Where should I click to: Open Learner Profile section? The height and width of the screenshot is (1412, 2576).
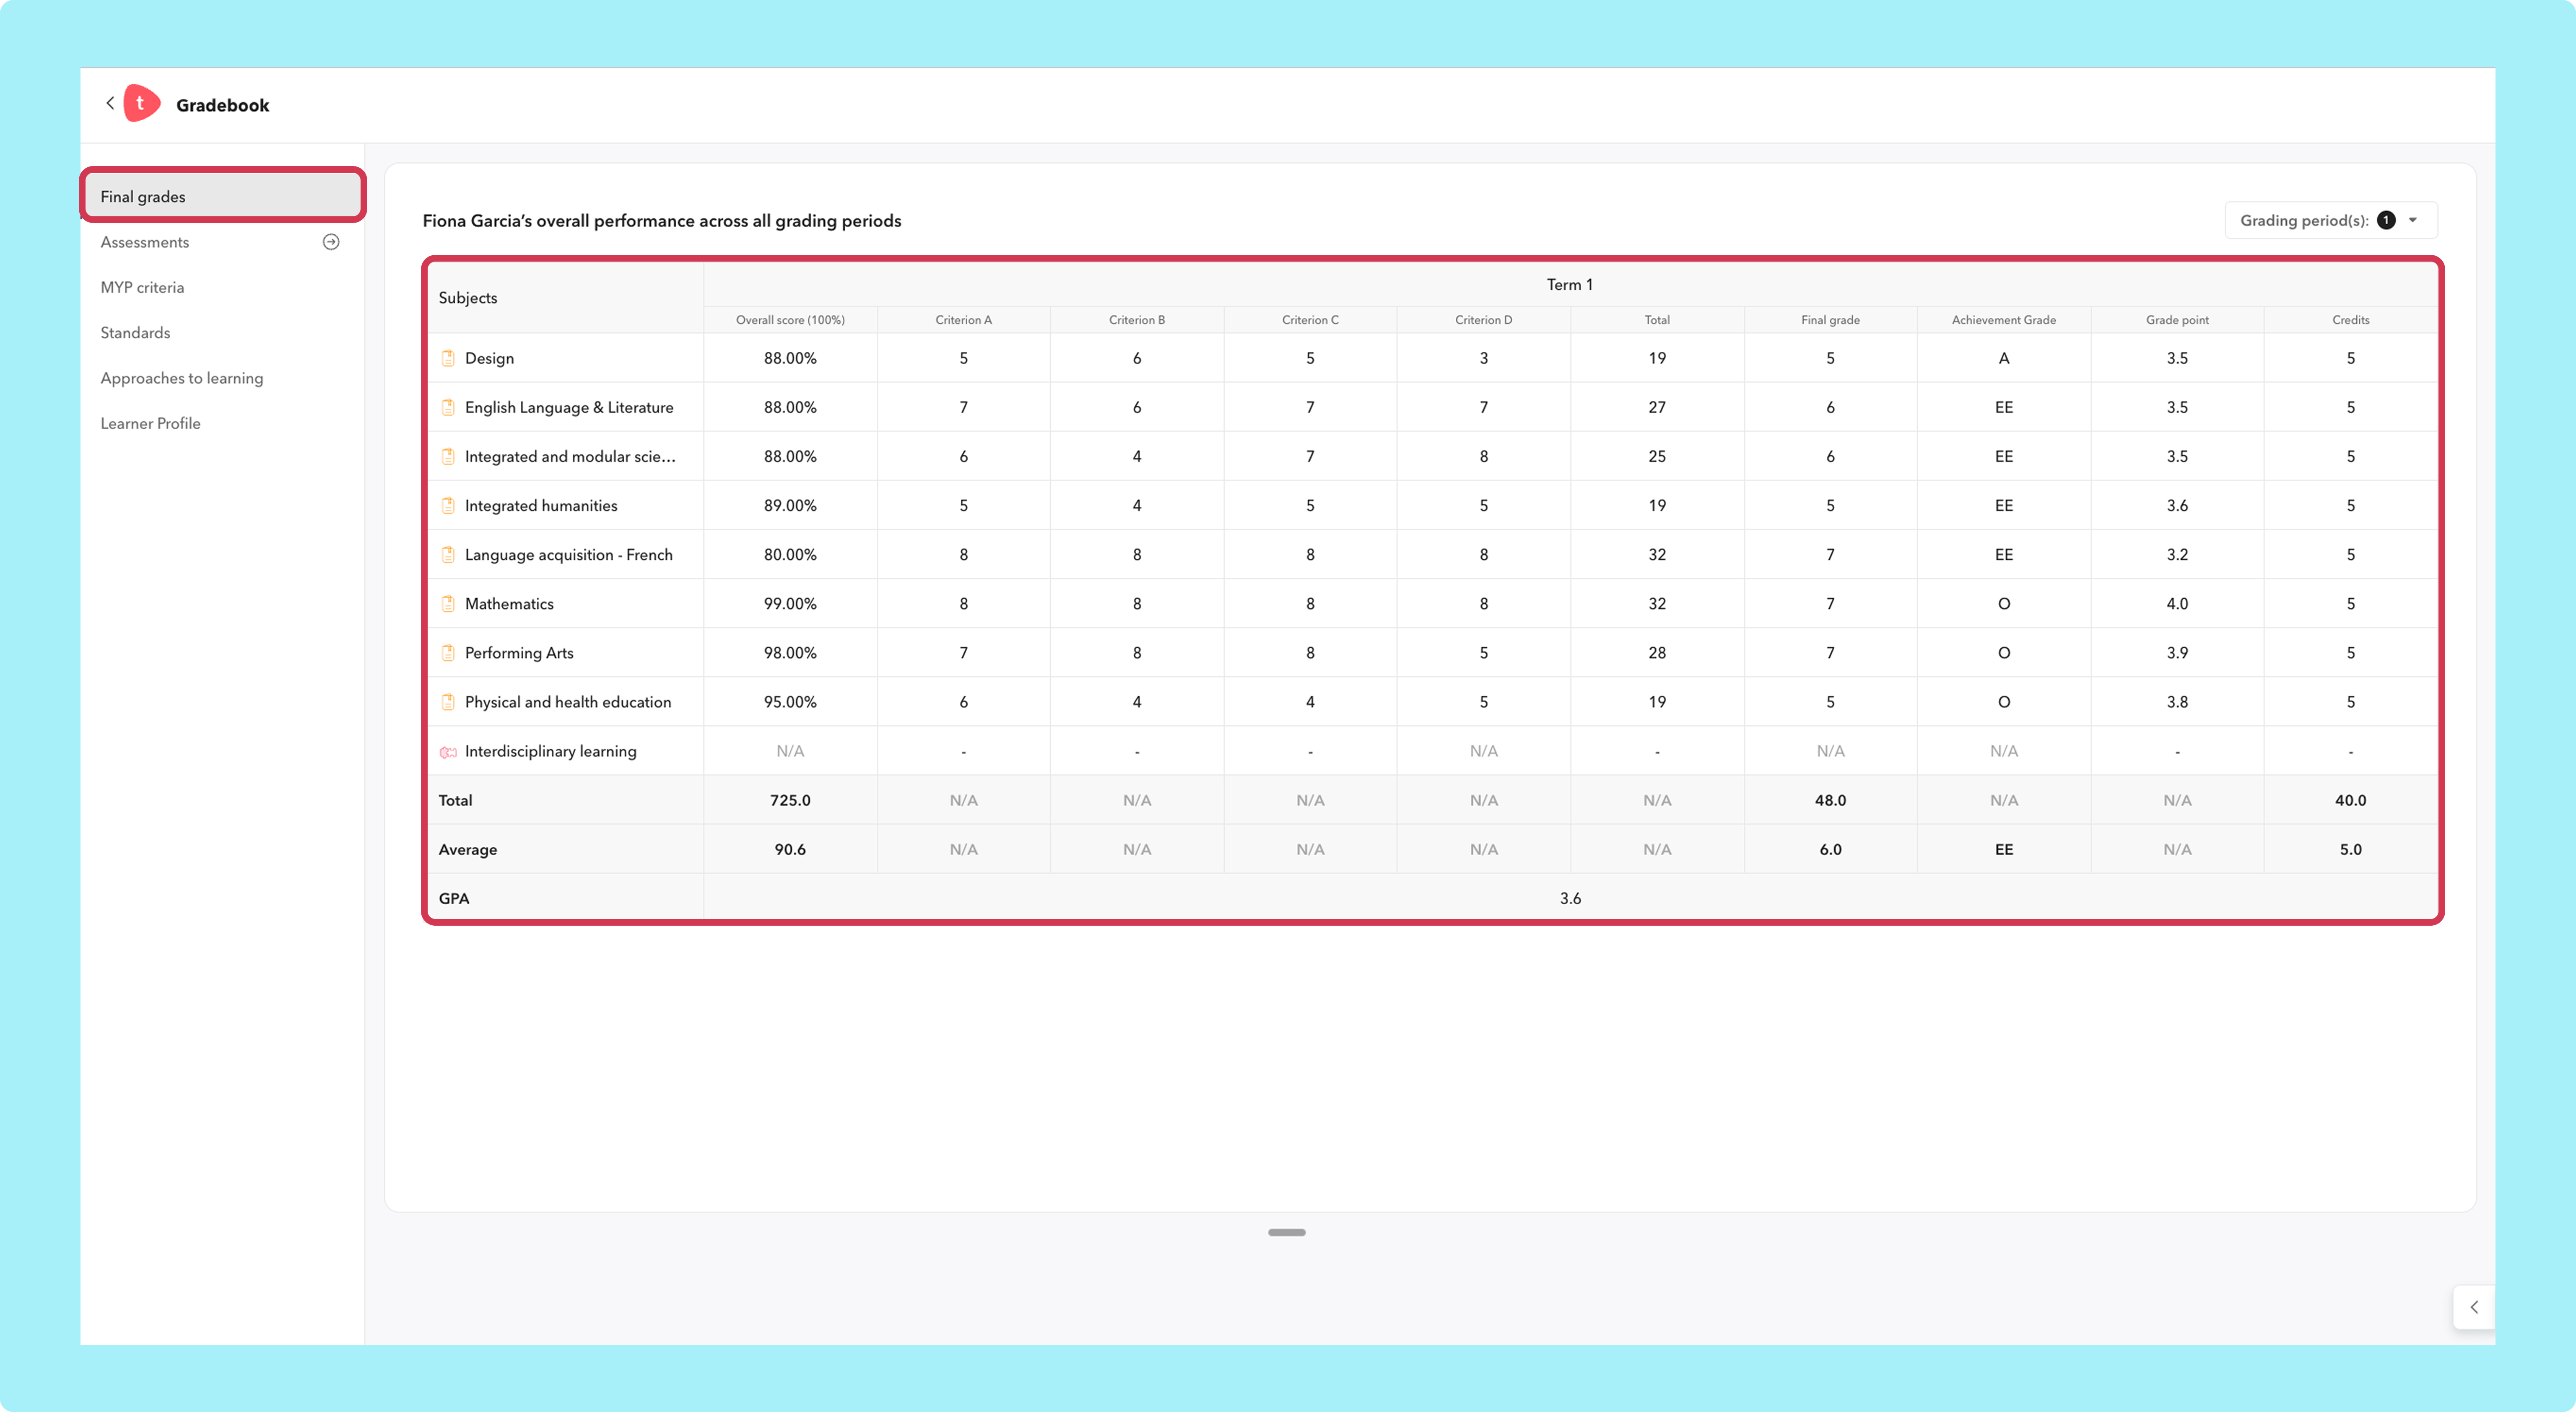150,424
